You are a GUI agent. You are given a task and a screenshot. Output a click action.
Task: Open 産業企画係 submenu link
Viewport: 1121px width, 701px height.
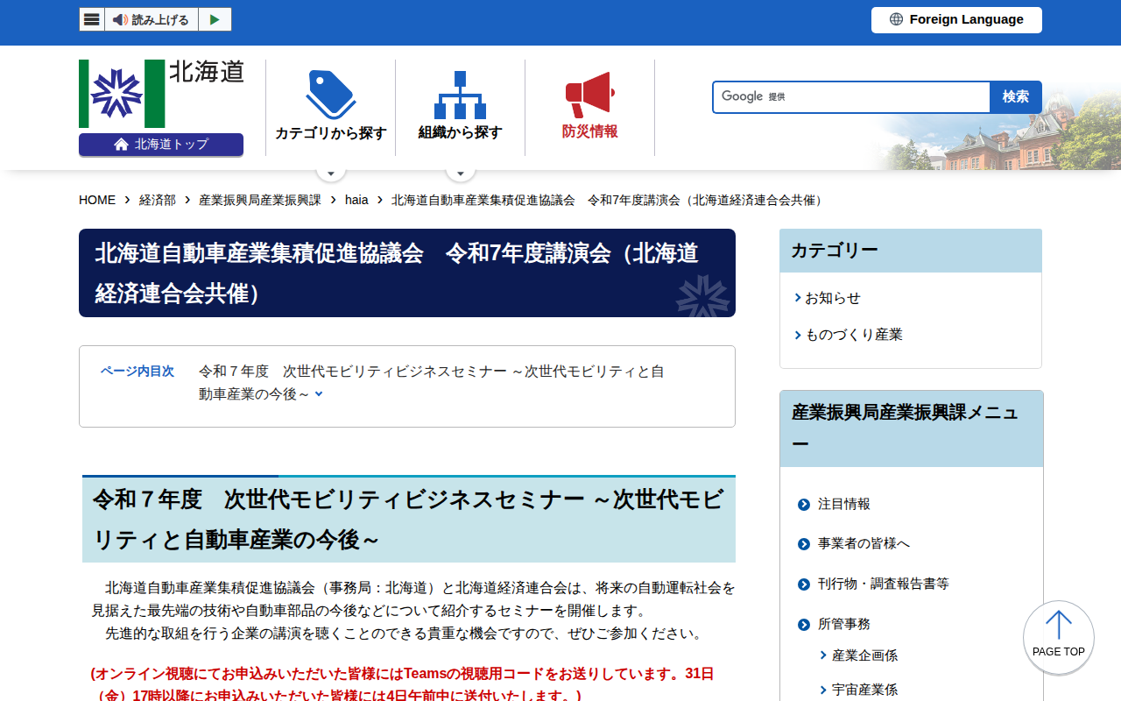(x=864, y=655)
